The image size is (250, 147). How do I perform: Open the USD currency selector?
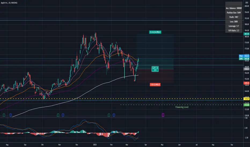tap(247, 3)
